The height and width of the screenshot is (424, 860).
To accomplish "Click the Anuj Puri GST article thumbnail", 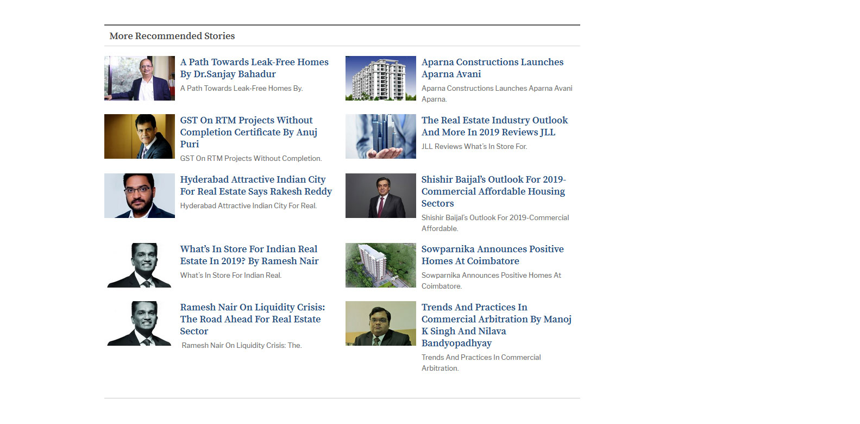I will (140, 136).
